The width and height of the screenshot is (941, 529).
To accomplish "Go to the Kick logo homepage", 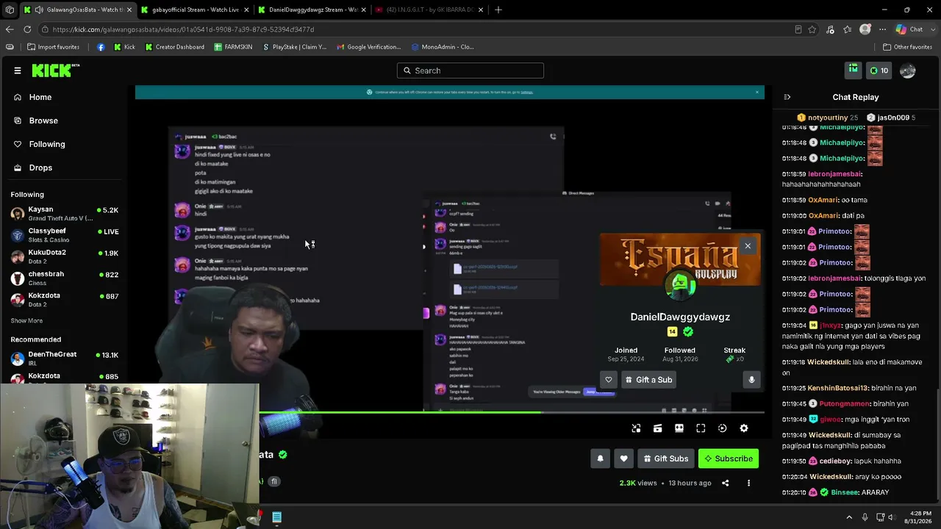I will [x=56, y=71].
